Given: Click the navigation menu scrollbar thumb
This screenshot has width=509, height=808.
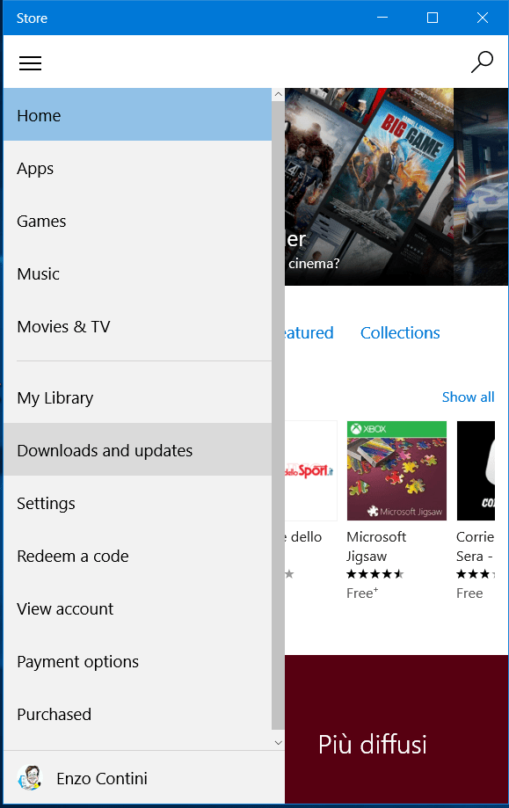Looking at the screenshot, I should (278, 415).
